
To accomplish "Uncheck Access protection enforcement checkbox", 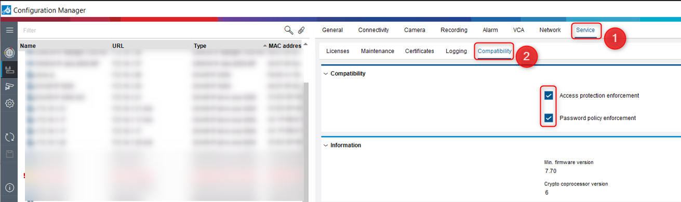I will point(549,96).
